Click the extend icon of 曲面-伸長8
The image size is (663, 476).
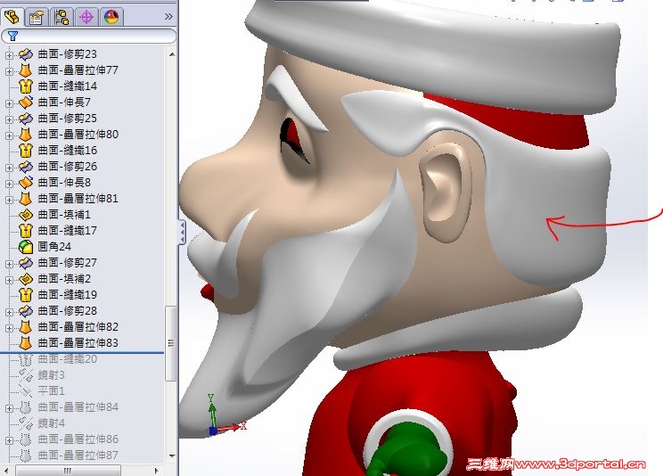(26, 183)
